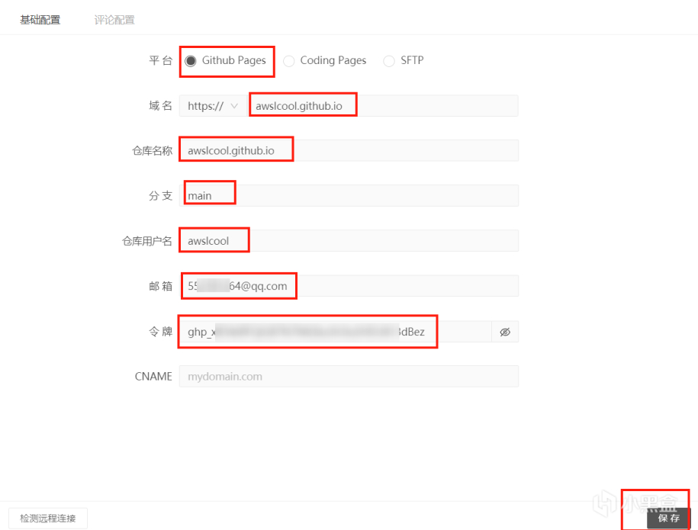Focus the 令牌 token input starting ghp_
The width and height of the screenshot is (698, 530).
[x=336, y=332]
